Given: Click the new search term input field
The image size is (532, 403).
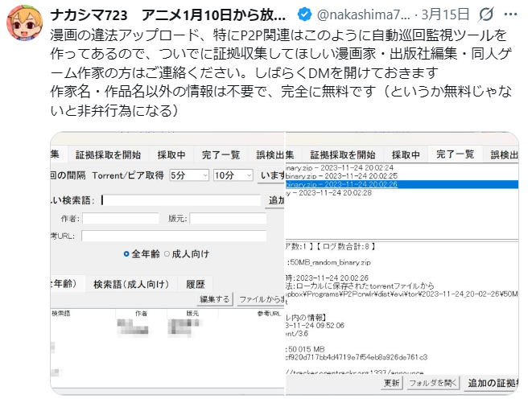Looking at the screenshot, I should pyautogui.click(x=181, y=200).
